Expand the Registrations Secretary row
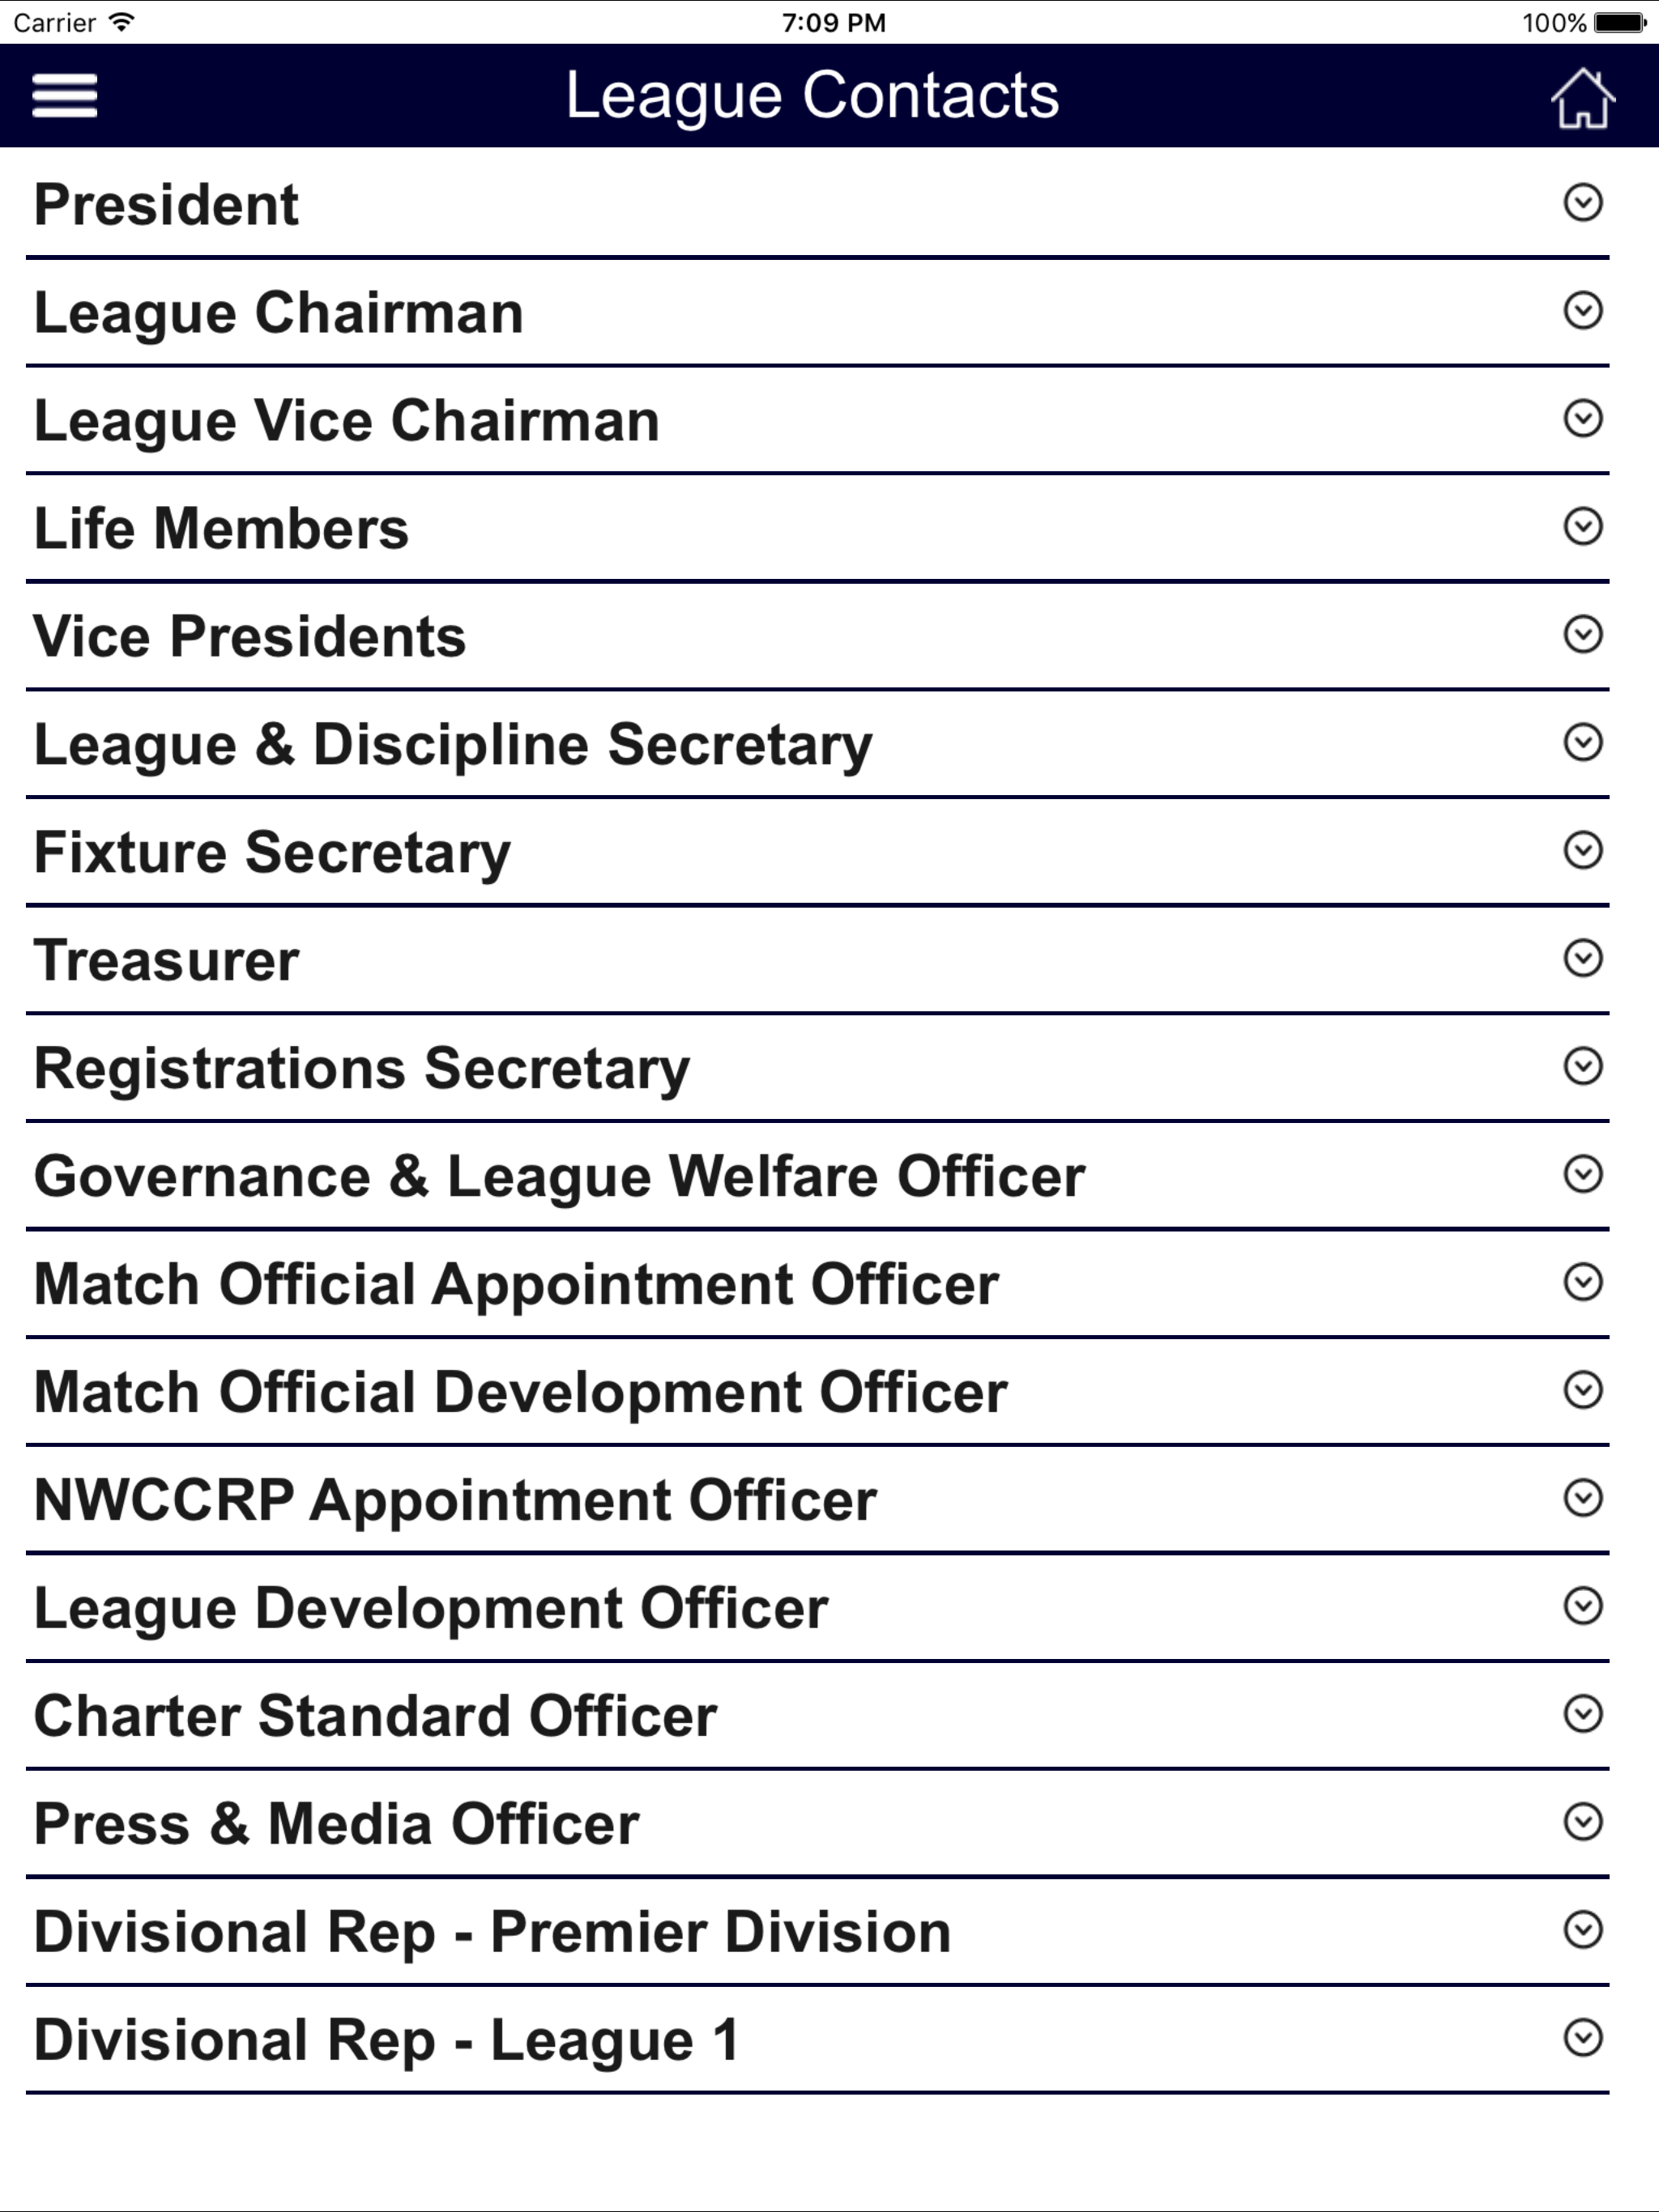The width and height of the screenshot is (1659, 2212). pos(817,1068)
